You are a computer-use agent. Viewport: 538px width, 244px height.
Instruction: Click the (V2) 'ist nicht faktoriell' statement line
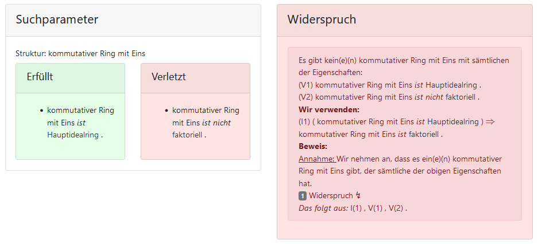(x=389, y=97)
